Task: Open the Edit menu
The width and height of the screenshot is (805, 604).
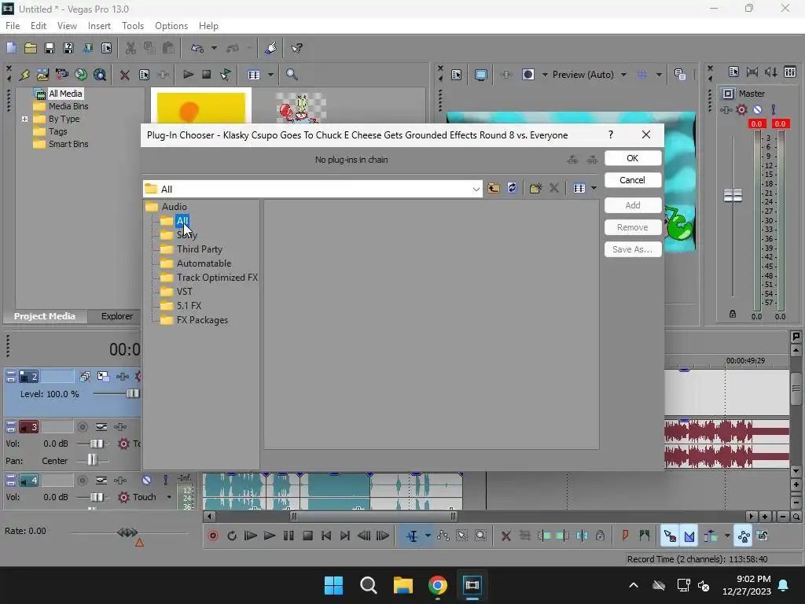Action: click(38, 26)
